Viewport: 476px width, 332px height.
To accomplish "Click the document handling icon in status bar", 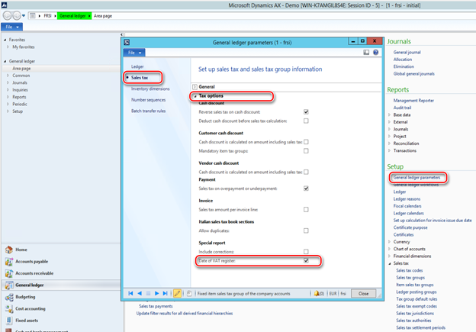I will tap(189, 293).
